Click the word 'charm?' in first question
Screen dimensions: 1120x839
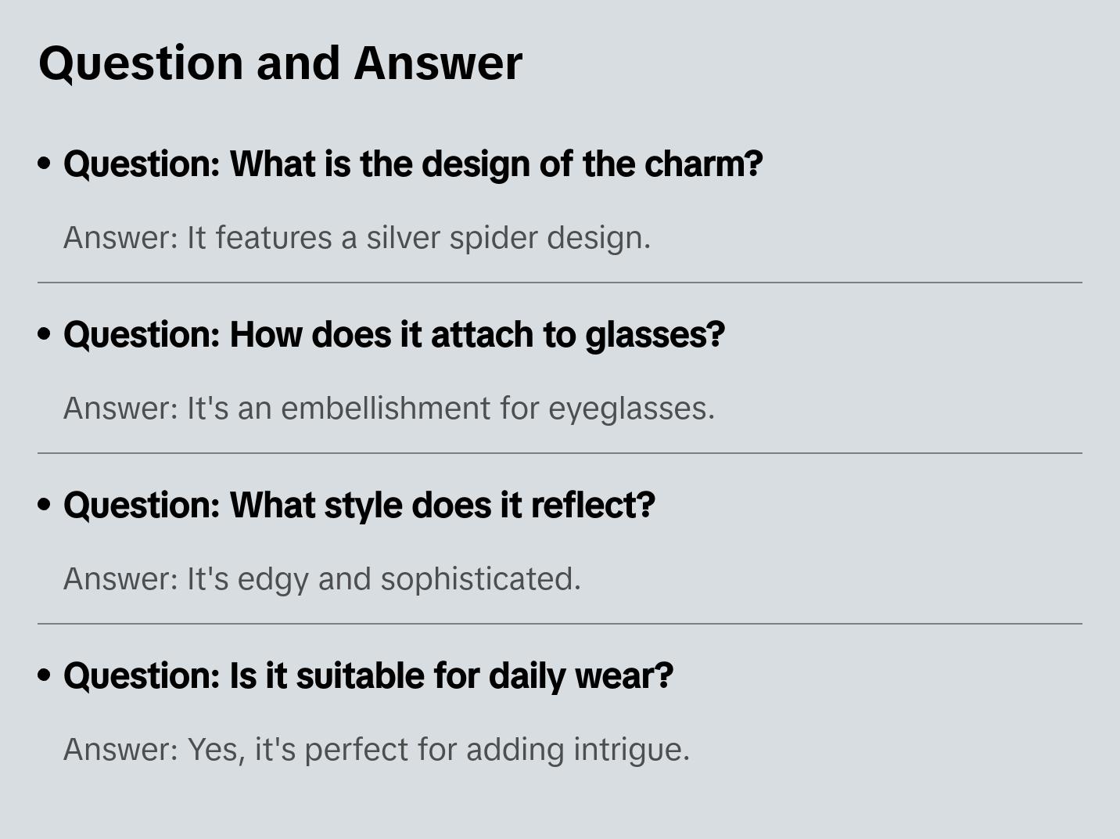[x=704, y=164]
